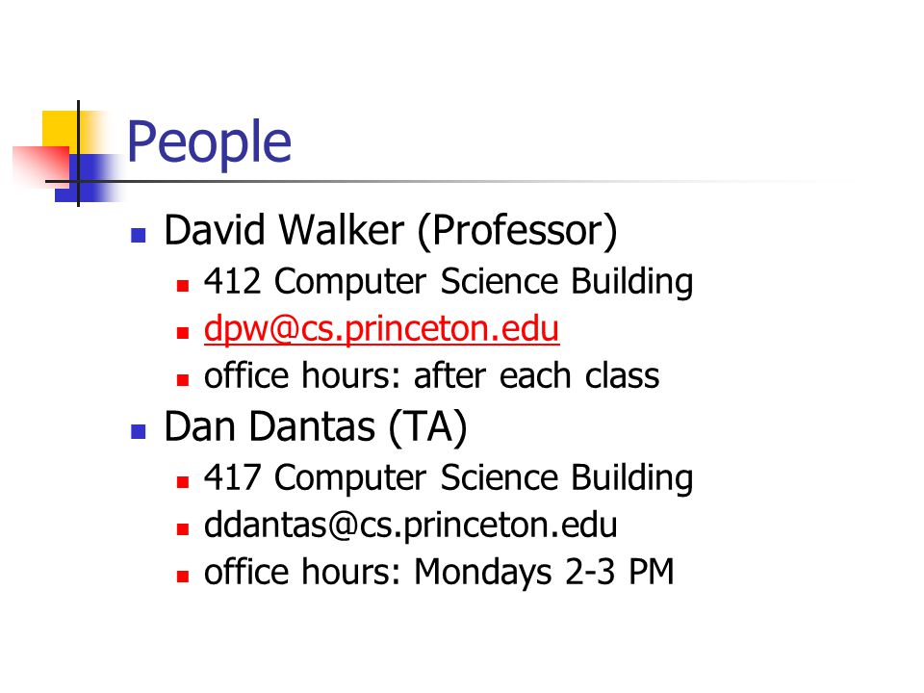Click the blue bullet beside David Walker
The width and height of the screenshot is (924, 693).
139,236
